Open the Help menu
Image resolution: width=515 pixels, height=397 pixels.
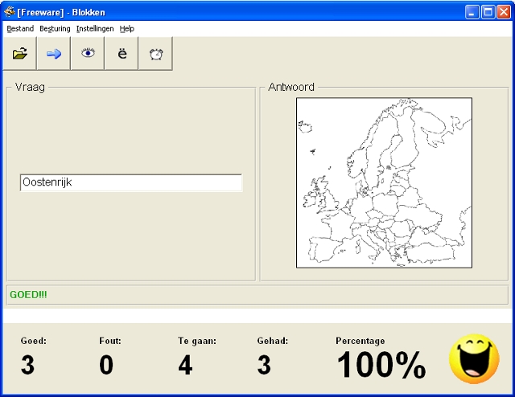pyautogui.click(x=126, y=29)
